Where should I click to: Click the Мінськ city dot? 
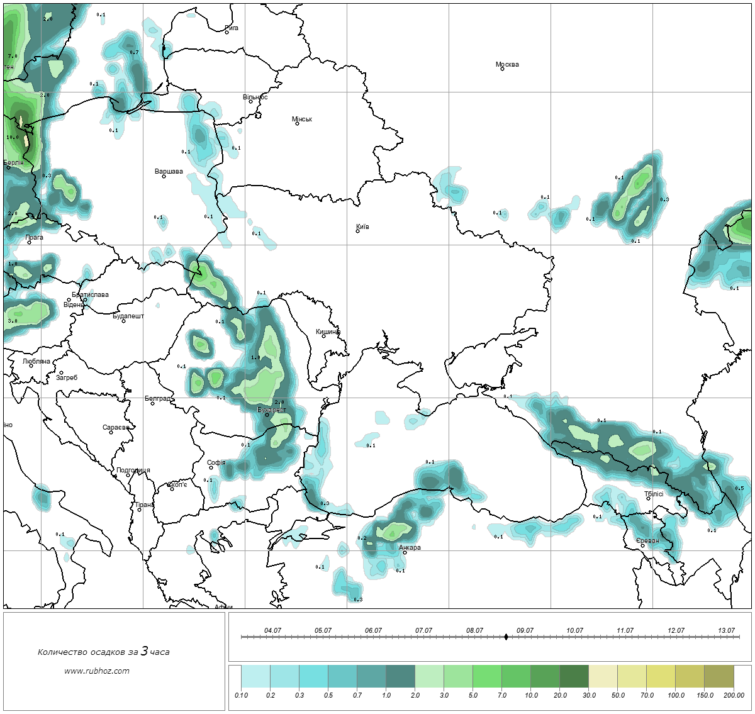pos(297,124)
